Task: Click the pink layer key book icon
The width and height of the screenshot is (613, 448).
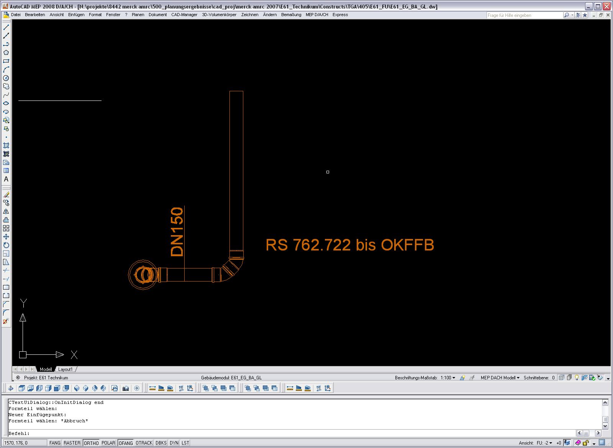Action: coord(578,443)
